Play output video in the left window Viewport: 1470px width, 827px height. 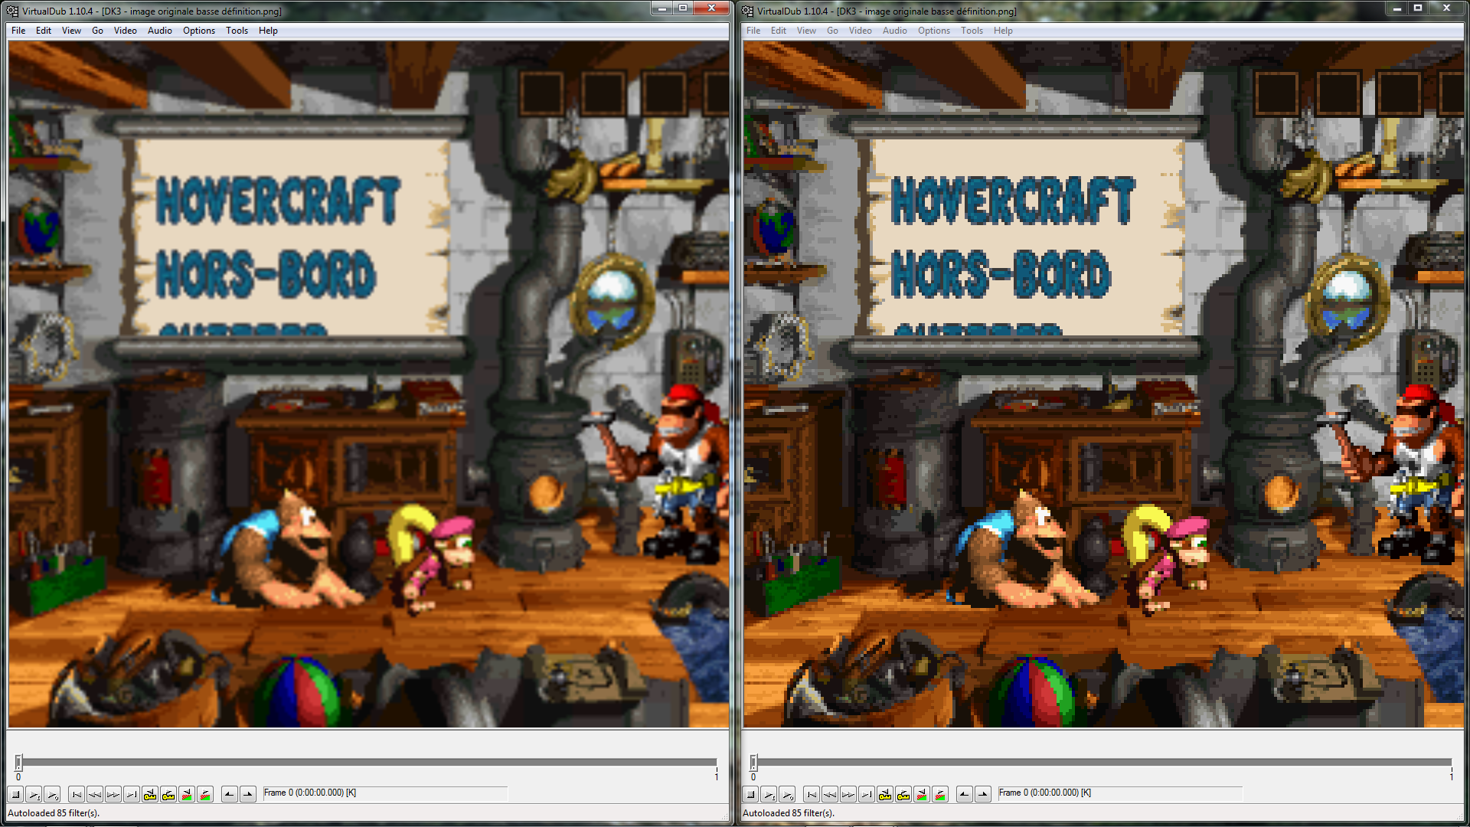pyautogui.click(x=52, y=794)
